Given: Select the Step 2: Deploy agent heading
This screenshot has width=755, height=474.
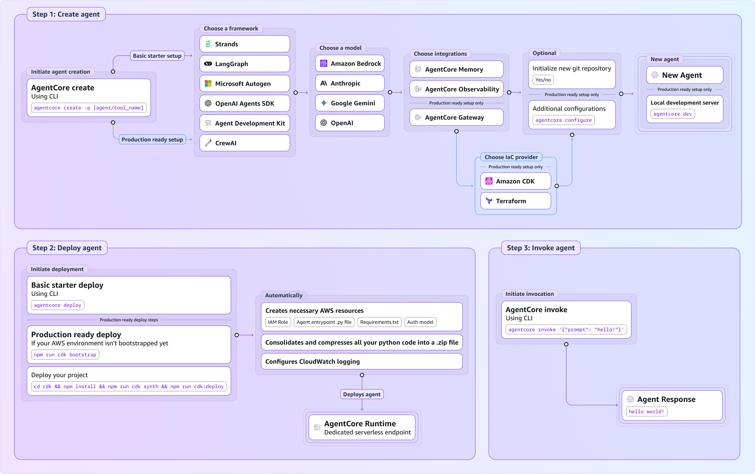Looking at the screenshot, I should [67, 248].
